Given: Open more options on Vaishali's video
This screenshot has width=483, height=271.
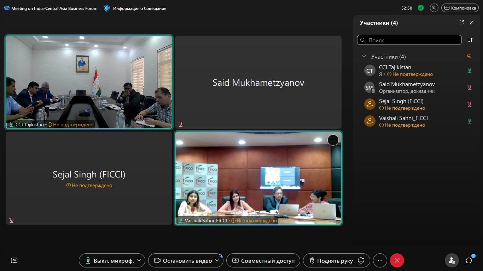Looking at the screenshot, I should coord(333,140).
